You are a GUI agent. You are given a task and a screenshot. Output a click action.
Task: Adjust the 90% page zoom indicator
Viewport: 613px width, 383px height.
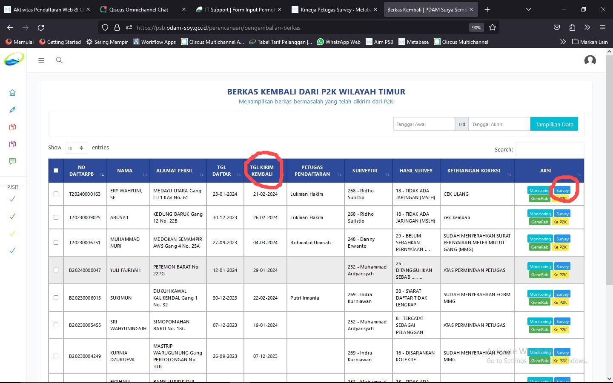[476, 28]
